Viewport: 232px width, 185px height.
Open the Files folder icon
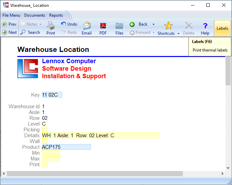tap(119, 26)
